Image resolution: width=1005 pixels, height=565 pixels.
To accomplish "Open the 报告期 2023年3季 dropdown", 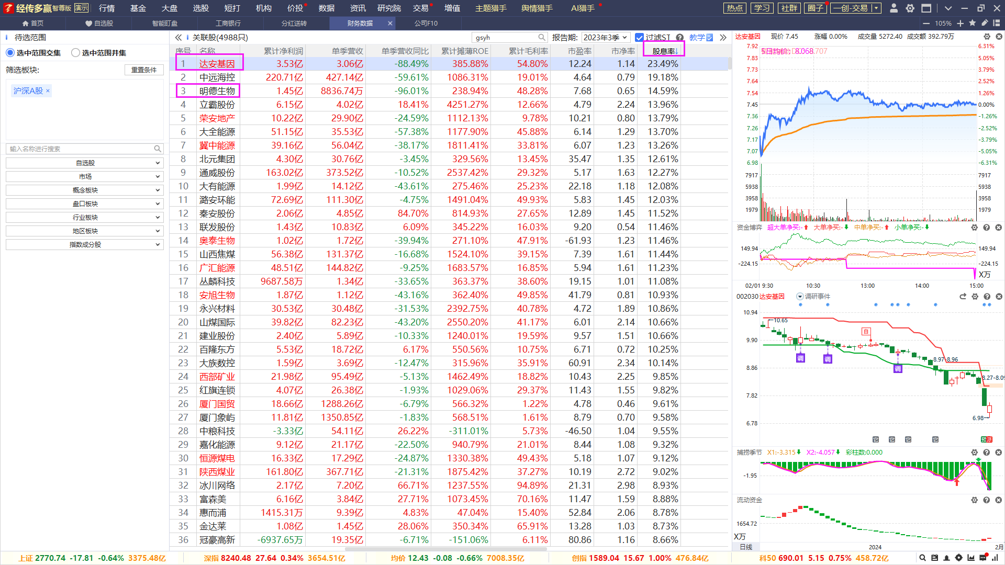I will point(606,37).
